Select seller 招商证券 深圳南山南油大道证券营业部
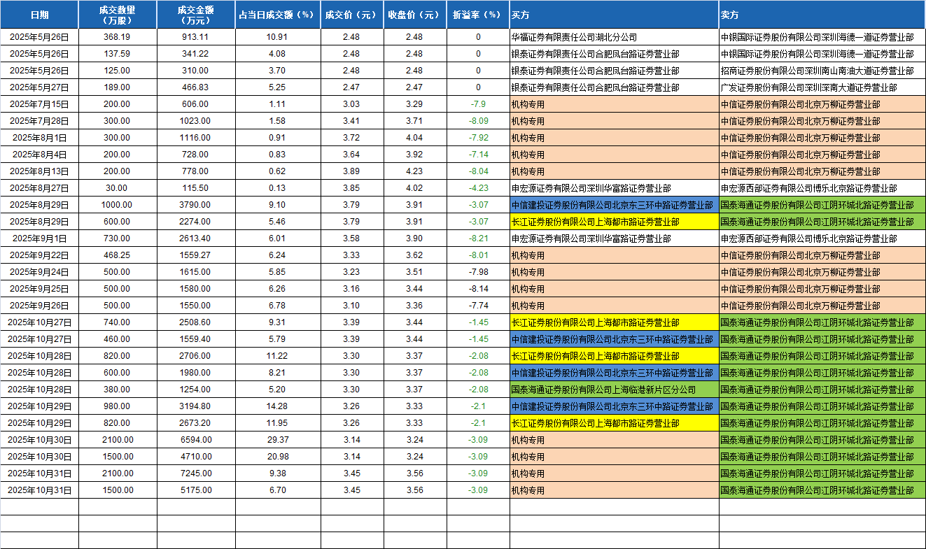Viewport: 926px width, 549px height. point(822,71)
